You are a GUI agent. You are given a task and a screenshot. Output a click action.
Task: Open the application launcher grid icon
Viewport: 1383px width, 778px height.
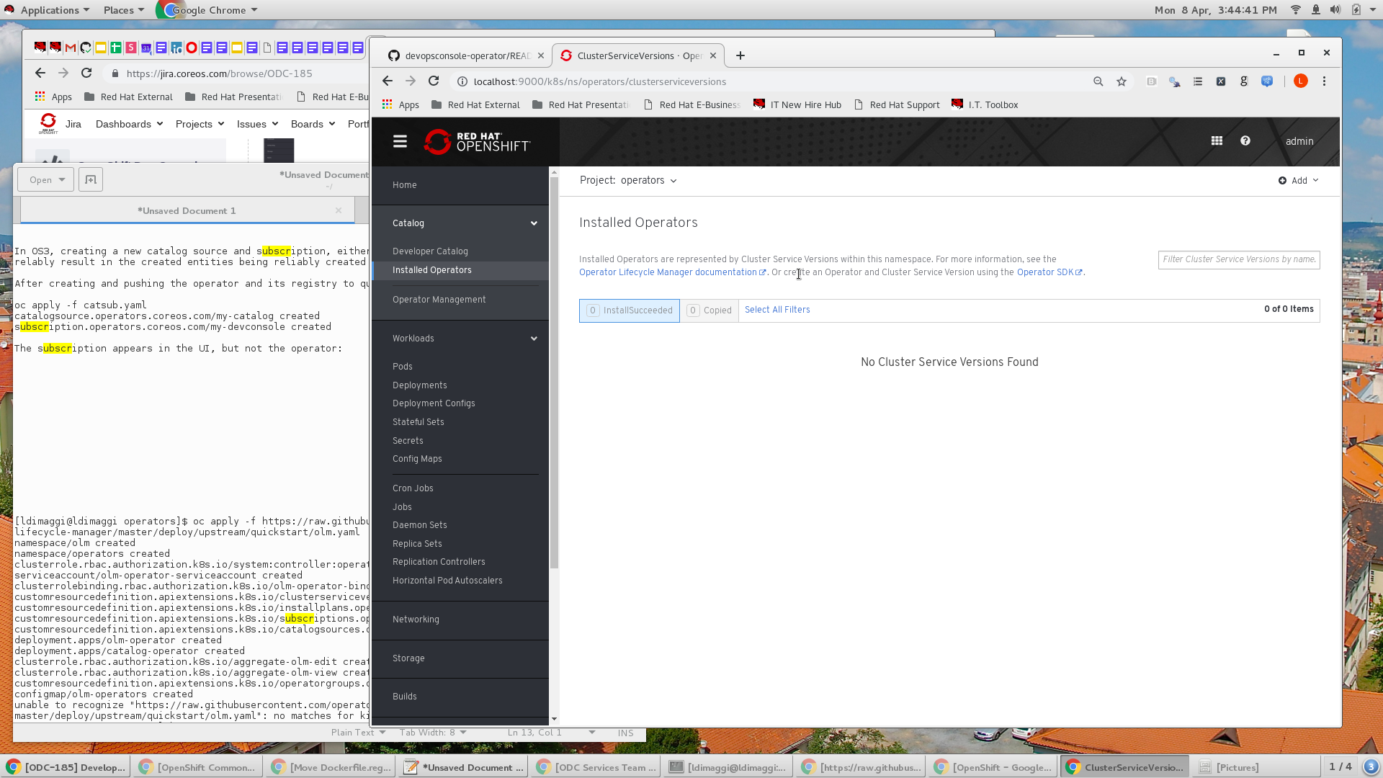tap(1217, 141)
